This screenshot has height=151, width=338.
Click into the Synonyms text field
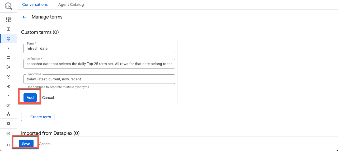point(99,79)
